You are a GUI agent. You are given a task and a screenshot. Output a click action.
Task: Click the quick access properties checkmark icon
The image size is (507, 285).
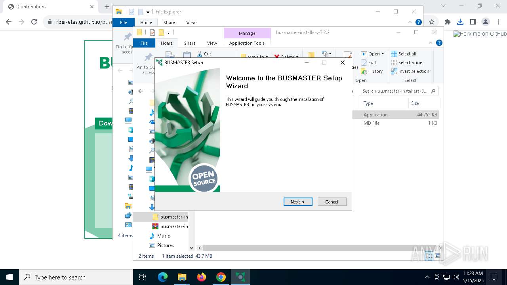(x=152, y=32)
